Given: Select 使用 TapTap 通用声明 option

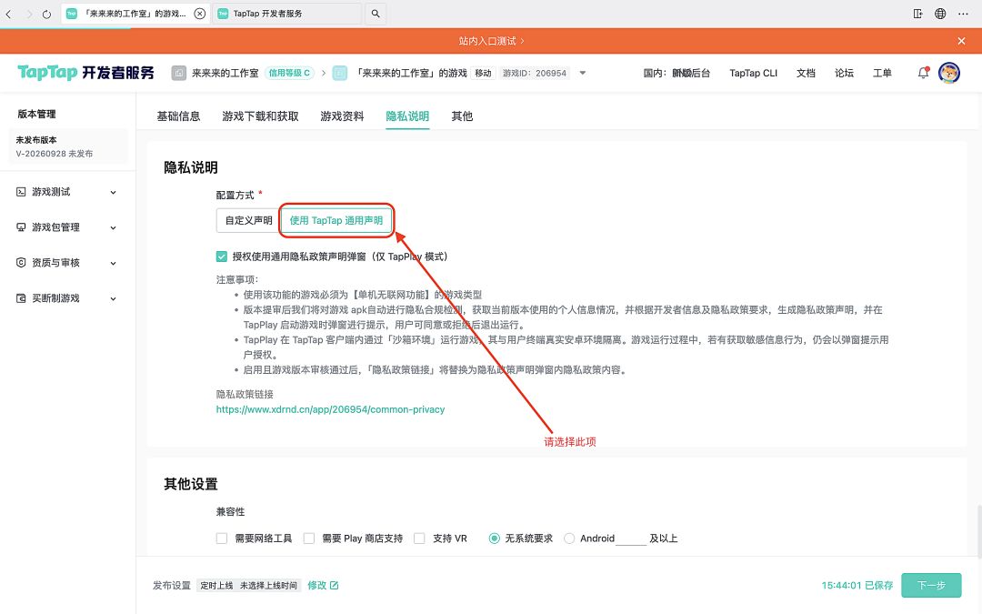Looking at the screenshot, I should click(336, 220).
